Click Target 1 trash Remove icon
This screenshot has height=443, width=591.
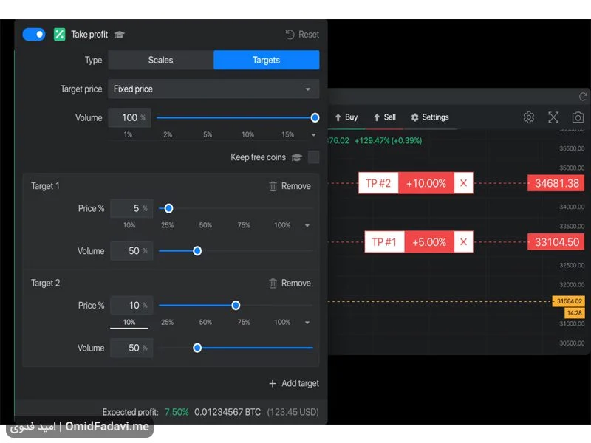pyautogui.click(x=273, y=186)
